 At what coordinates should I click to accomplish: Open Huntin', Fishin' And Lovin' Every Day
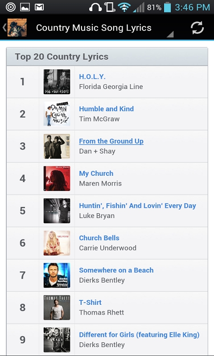point(137,206)
